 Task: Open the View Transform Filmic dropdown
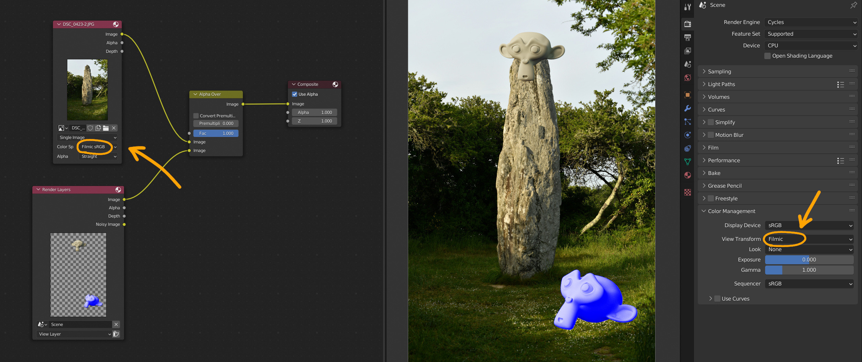(809, 239)
